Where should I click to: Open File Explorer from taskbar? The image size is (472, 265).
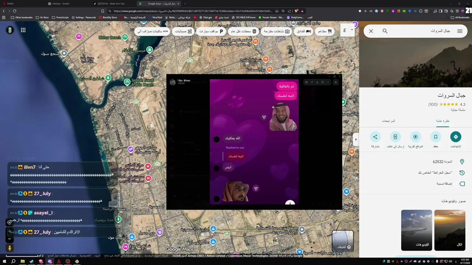point(22,261)
